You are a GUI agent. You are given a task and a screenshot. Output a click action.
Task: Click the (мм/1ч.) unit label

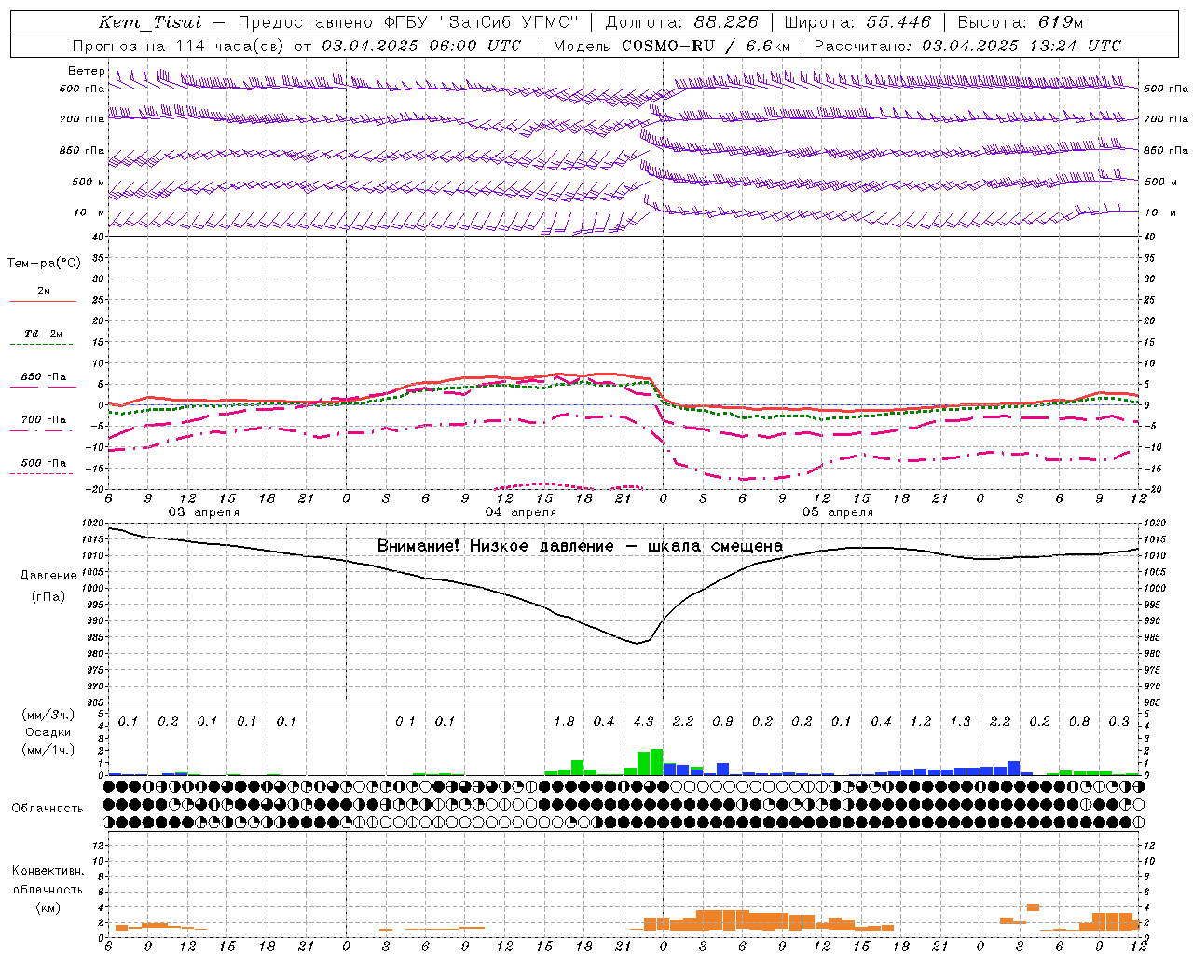point(48,749)
